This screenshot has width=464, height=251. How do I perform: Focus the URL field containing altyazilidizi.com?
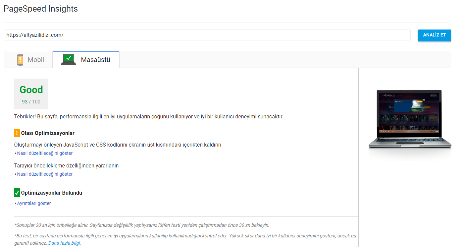pos(207,35)
